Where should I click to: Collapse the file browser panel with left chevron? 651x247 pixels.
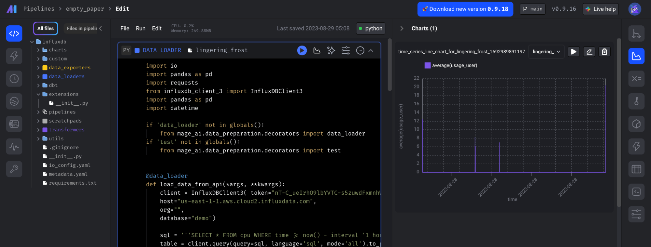[x=100, y=29]
